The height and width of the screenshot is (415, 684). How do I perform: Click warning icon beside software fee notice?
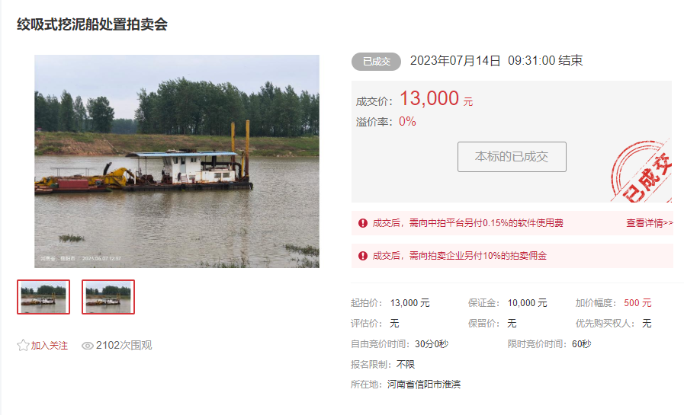[363, 223]
